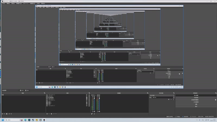
Task: Open source 属性 button above Scenes panel
Action: [22, 91]
